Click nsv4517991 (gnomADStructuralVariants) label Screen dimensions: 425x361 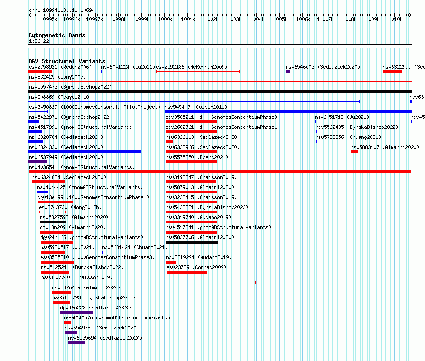pyautogui.click(x=82, y=127)
